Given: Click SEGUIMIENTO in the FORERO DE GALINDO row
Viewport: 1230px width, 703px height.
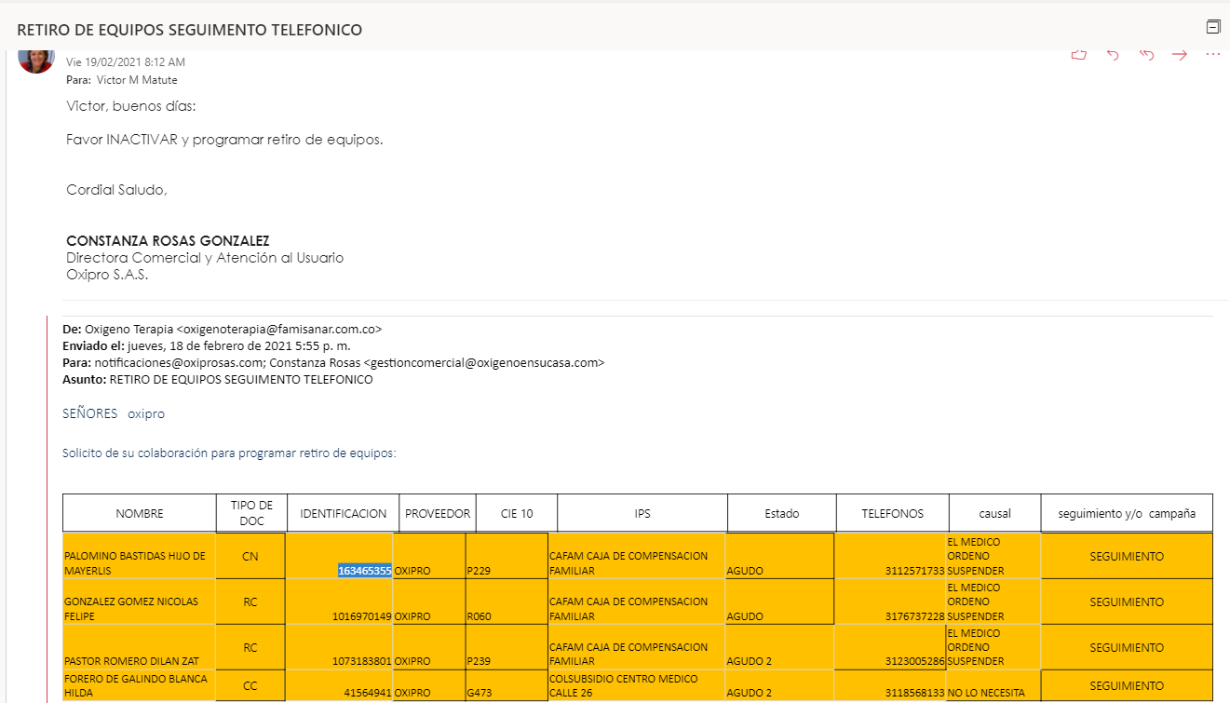Looking at the screenshot, I should pos(1127,685).
